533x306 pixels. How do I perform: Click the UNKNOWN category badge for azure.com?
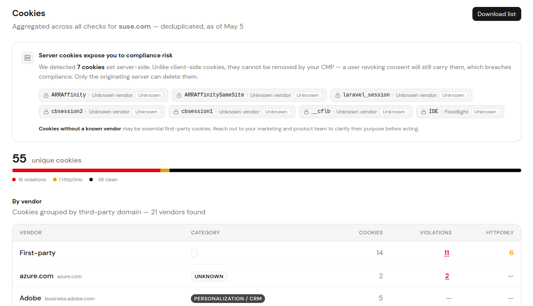(209, 276)
